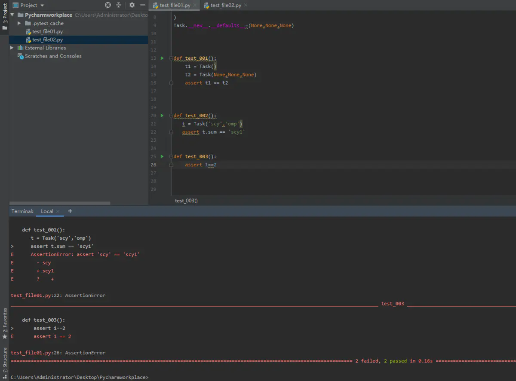Image resolution: width=516 pixels, height=381 pixels.
Task: Click the locate/scroll-from-source target icon
Action: click(x=108, y=5)
